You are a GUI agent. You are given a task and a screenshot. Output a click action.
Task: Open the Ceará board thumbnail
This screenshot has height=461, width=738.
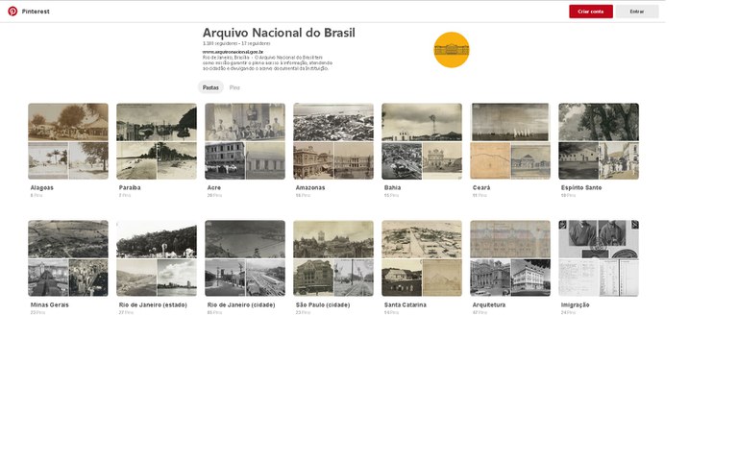tap(510, 141)
